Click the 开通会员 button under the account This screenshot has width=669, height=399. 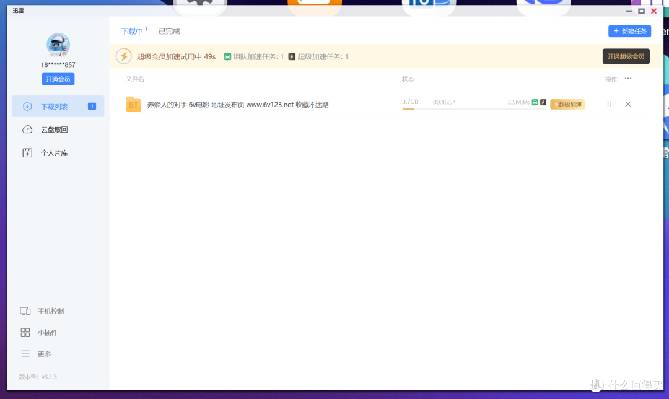coord(58,79)
